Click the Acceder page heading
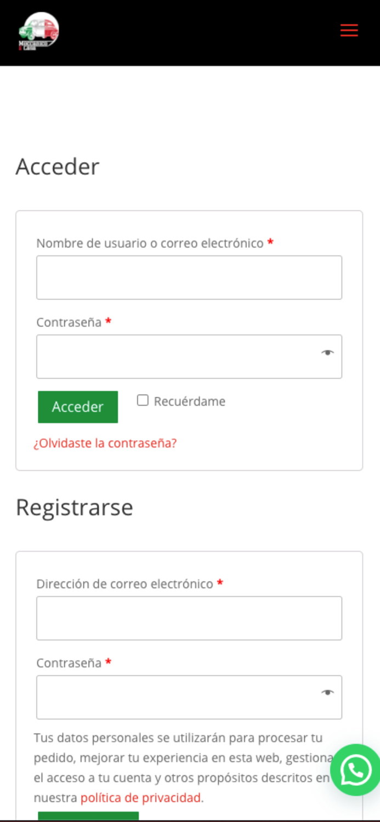This screenshot has height=822, width=380. (57, 167)
